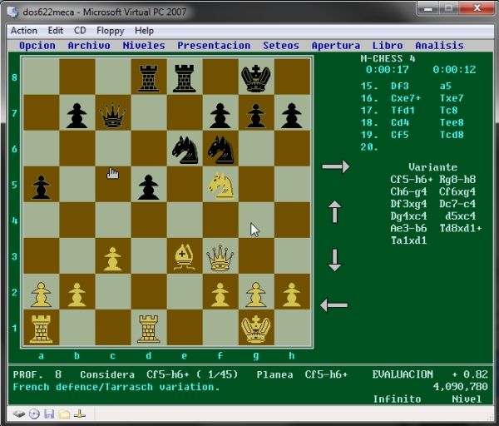
Task: Select the white rook on d1
Action: click(149, 329)
